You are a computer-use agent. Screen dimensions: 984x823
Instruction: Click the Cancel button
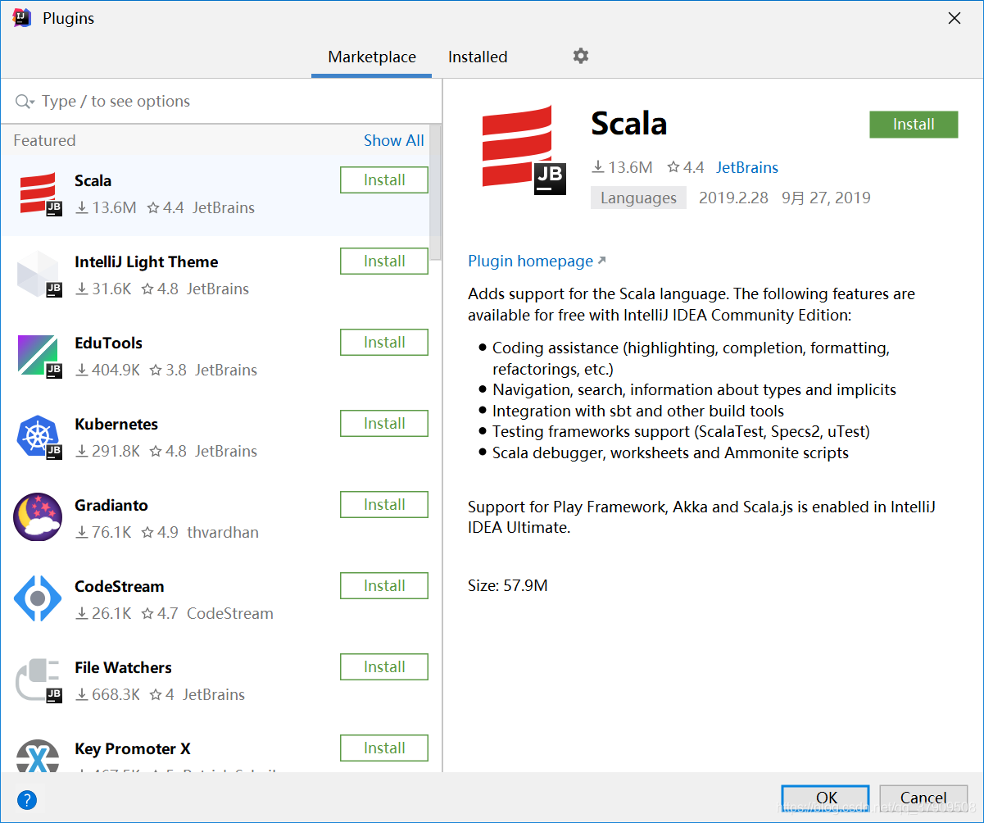click(923, 798)
